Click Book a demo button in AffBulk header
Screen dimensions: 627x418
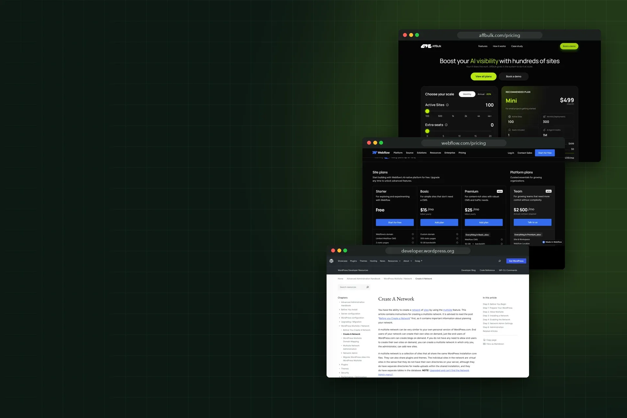click(x=569, y=46)
